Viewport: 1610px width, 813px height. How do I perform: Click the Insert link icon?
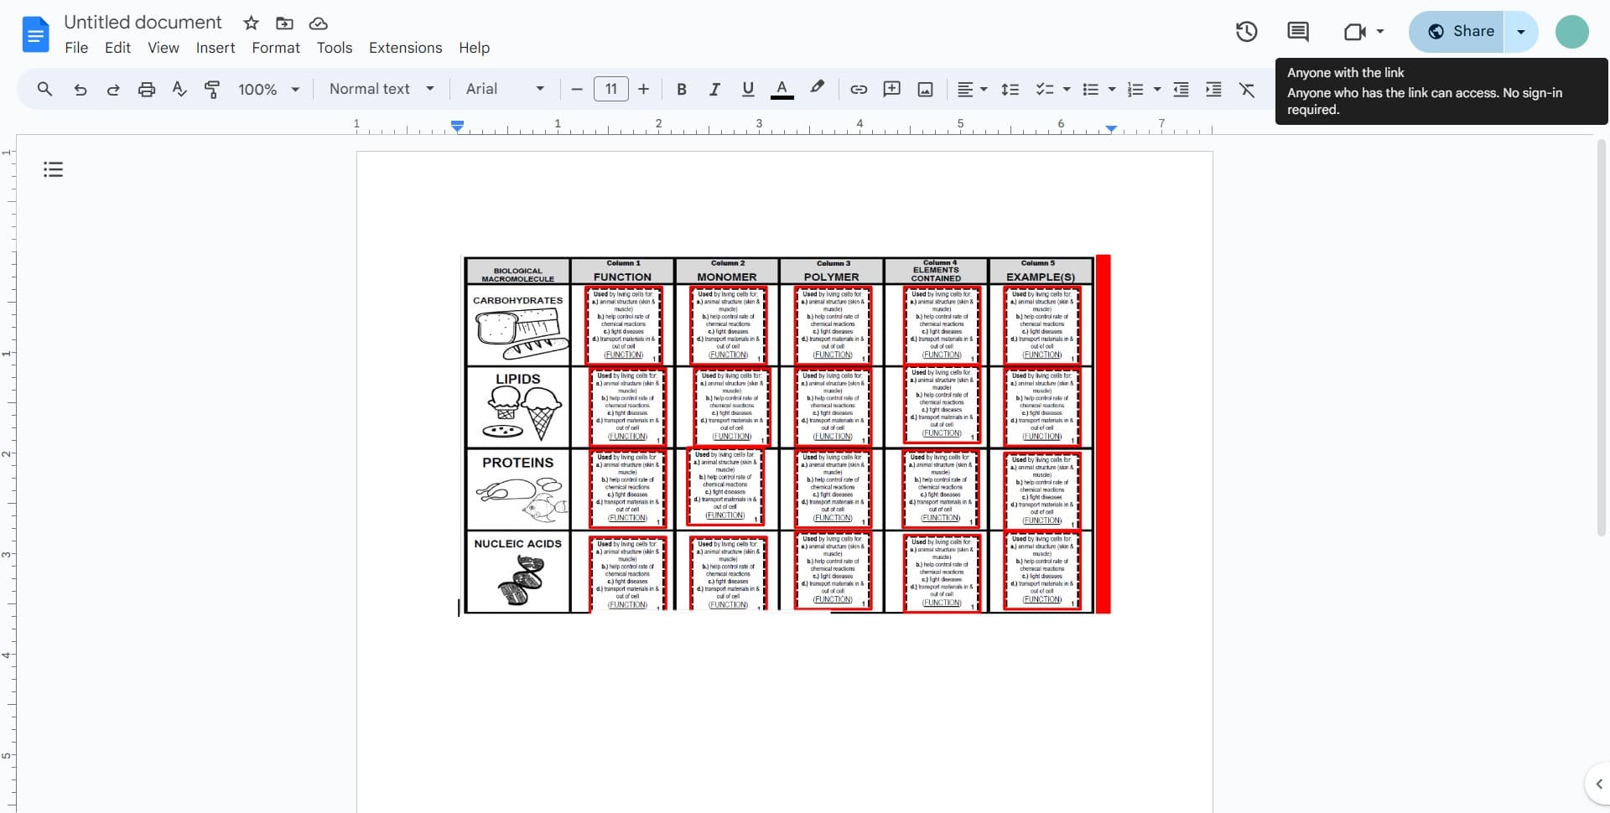[x=859, y=90]
